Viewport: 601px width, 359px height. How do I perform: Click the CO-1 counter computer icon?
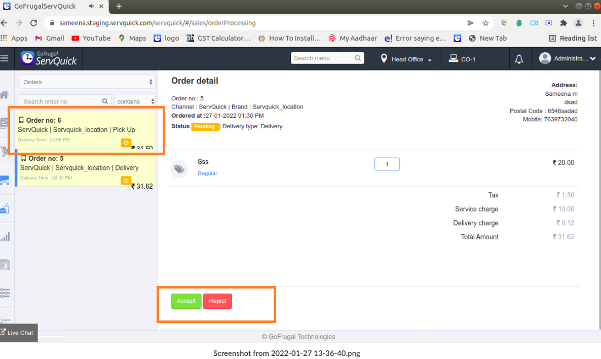click(x=454, y=59)
